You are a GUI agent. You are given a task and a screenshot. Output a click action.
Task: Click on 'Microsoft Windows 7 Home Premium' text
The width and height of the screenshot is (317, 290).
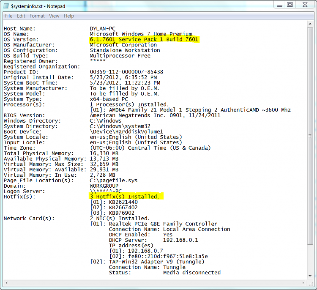141,34
